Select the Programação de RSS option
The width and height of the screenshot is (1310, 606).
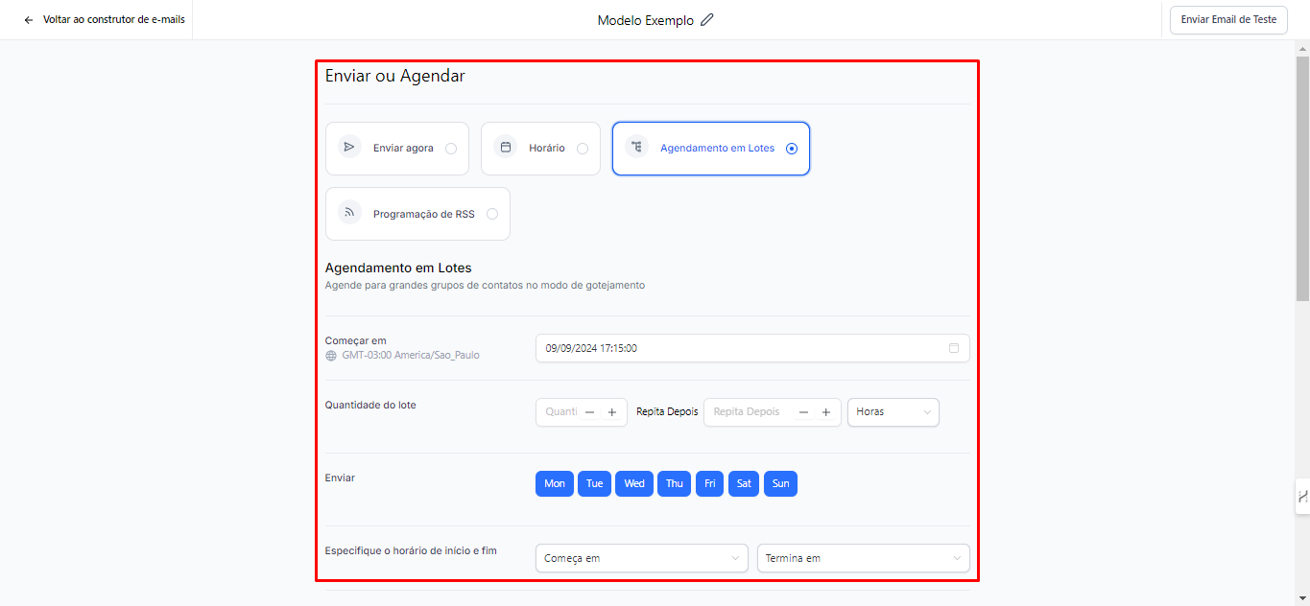(492, 214)
